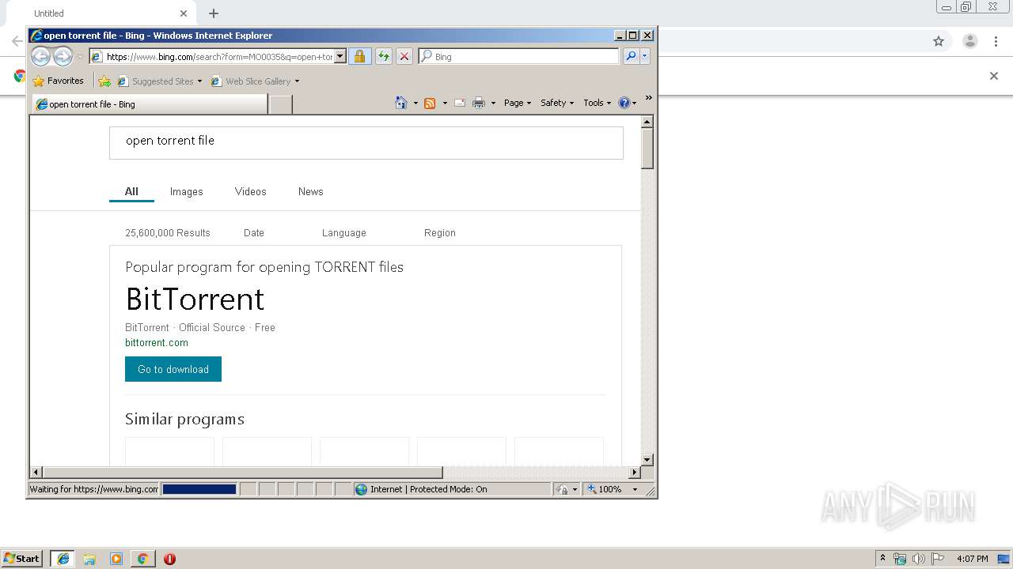Click the 100% zoom level button
Screen dimensions: 1013x569
[605, 489]
